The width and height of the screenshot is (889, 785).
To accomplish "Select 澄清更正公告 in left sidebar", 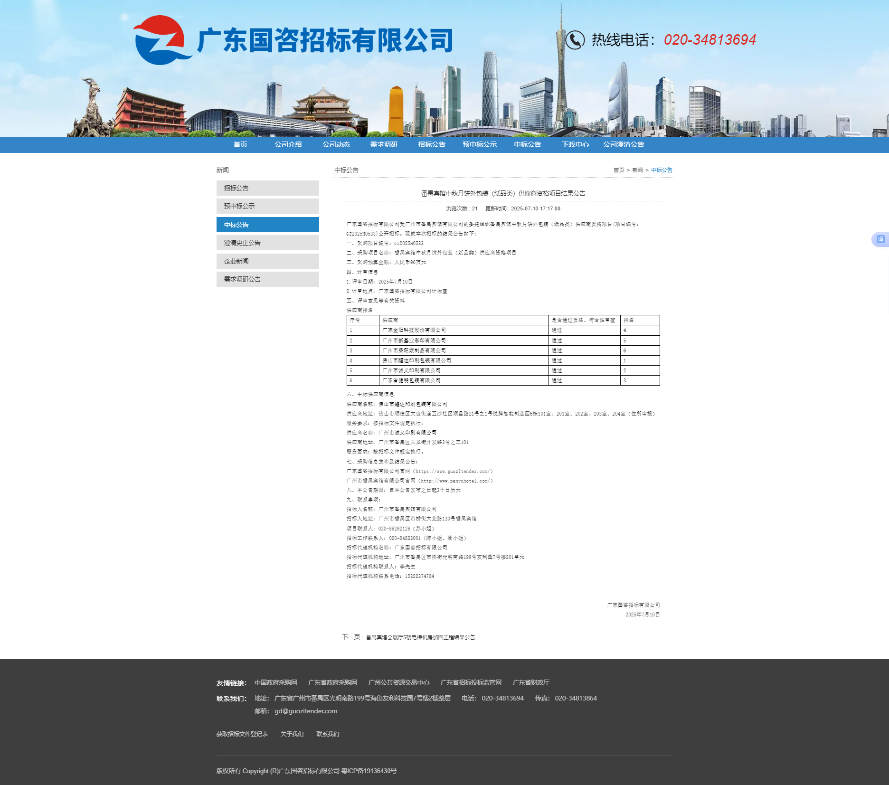I will (x=267, y=243).
